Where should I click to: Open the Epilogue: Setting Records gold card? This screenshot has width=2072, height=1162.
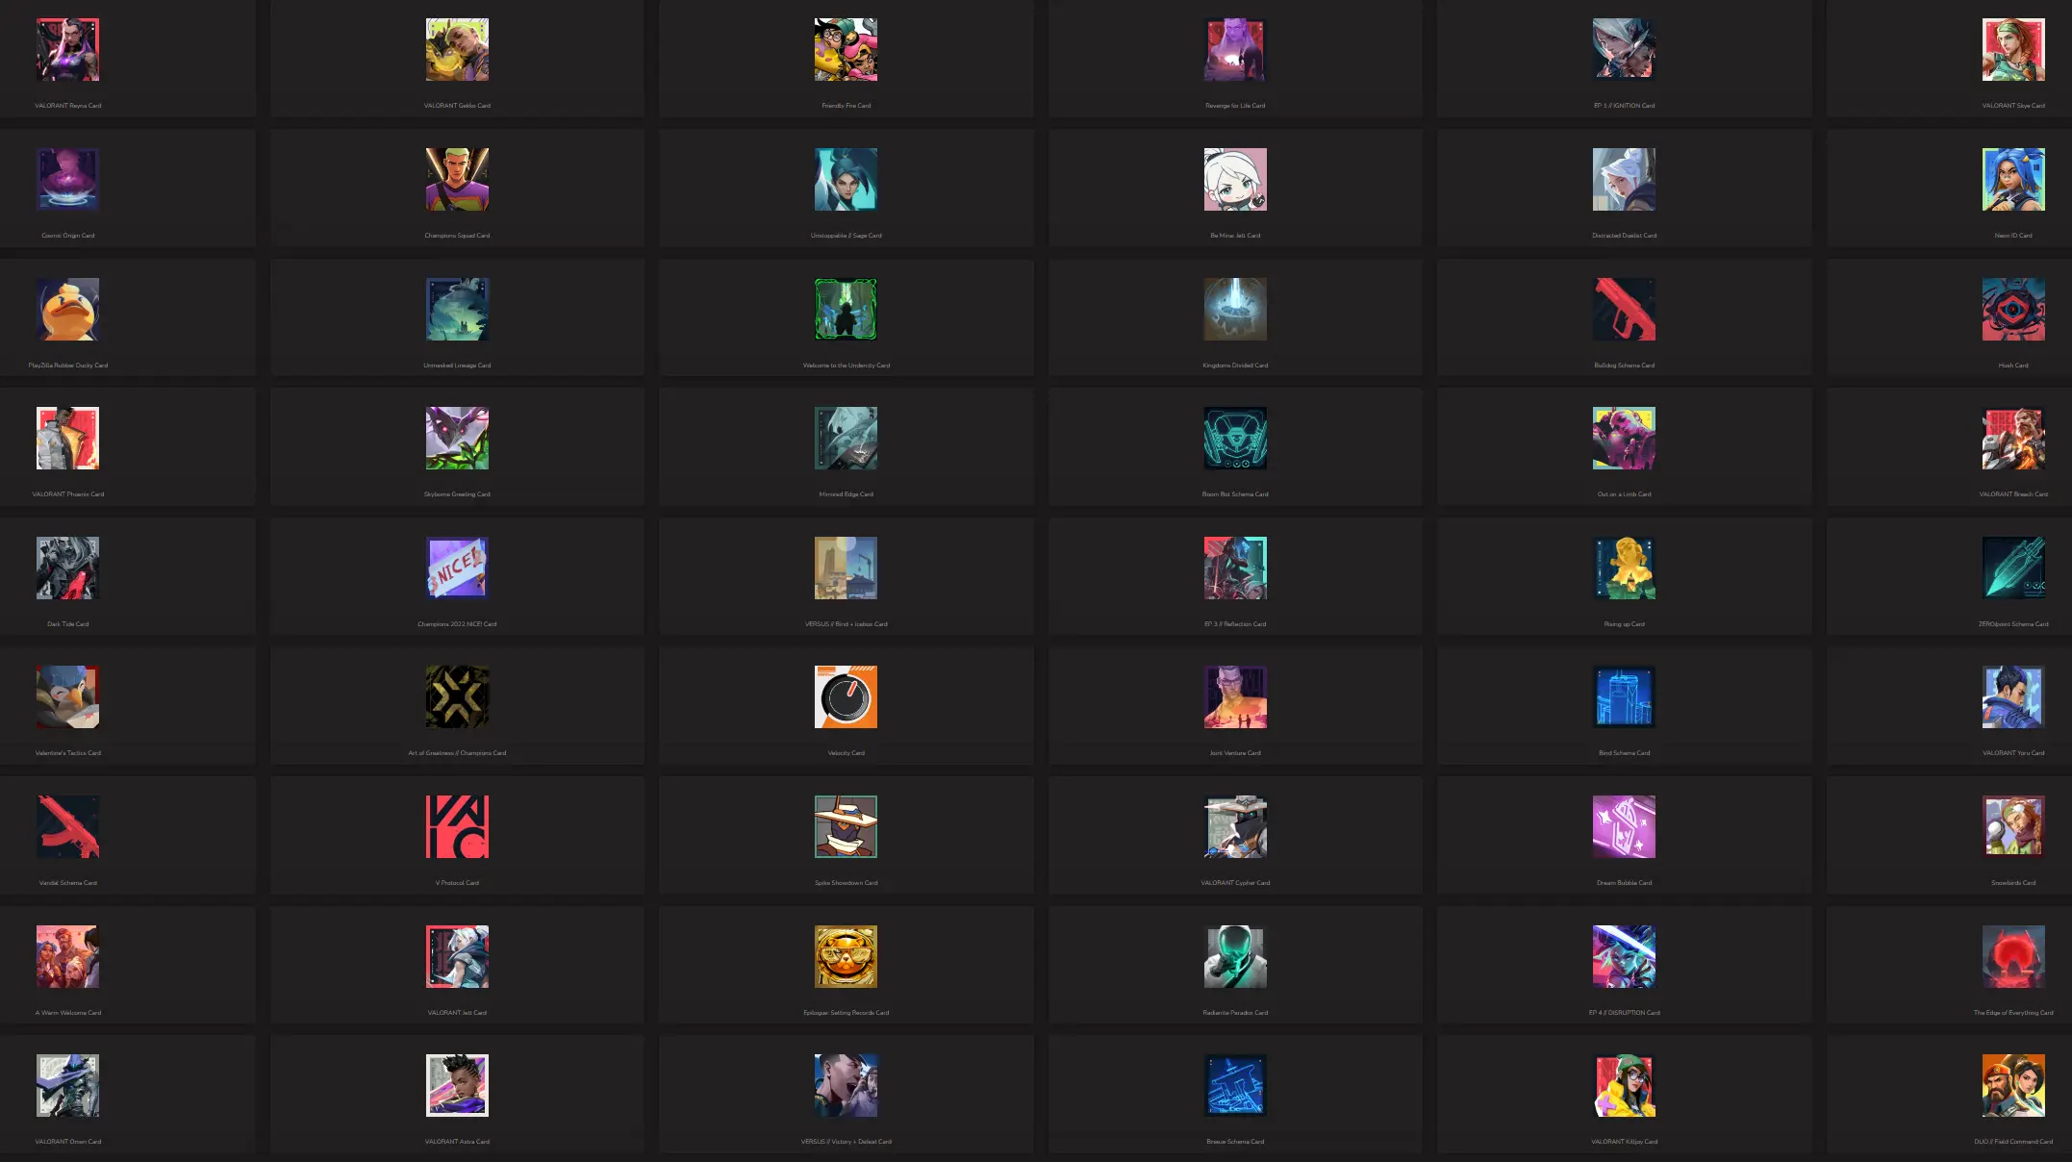click(846, 956)
